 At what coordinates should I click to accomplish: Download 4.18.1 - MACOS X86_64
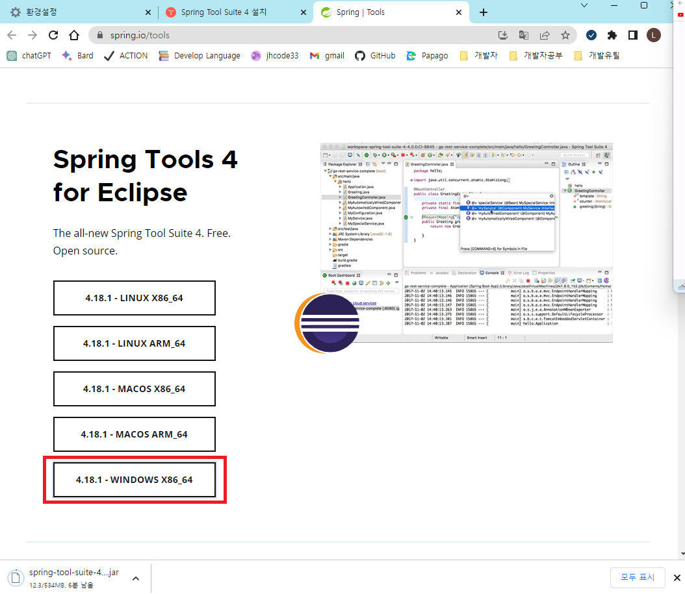(134, 389)
